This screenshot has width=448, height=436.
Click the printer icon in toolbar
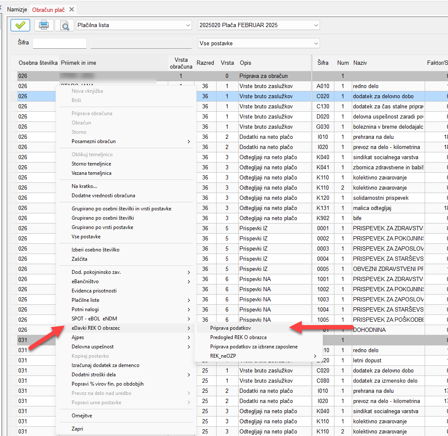[44, 25]
